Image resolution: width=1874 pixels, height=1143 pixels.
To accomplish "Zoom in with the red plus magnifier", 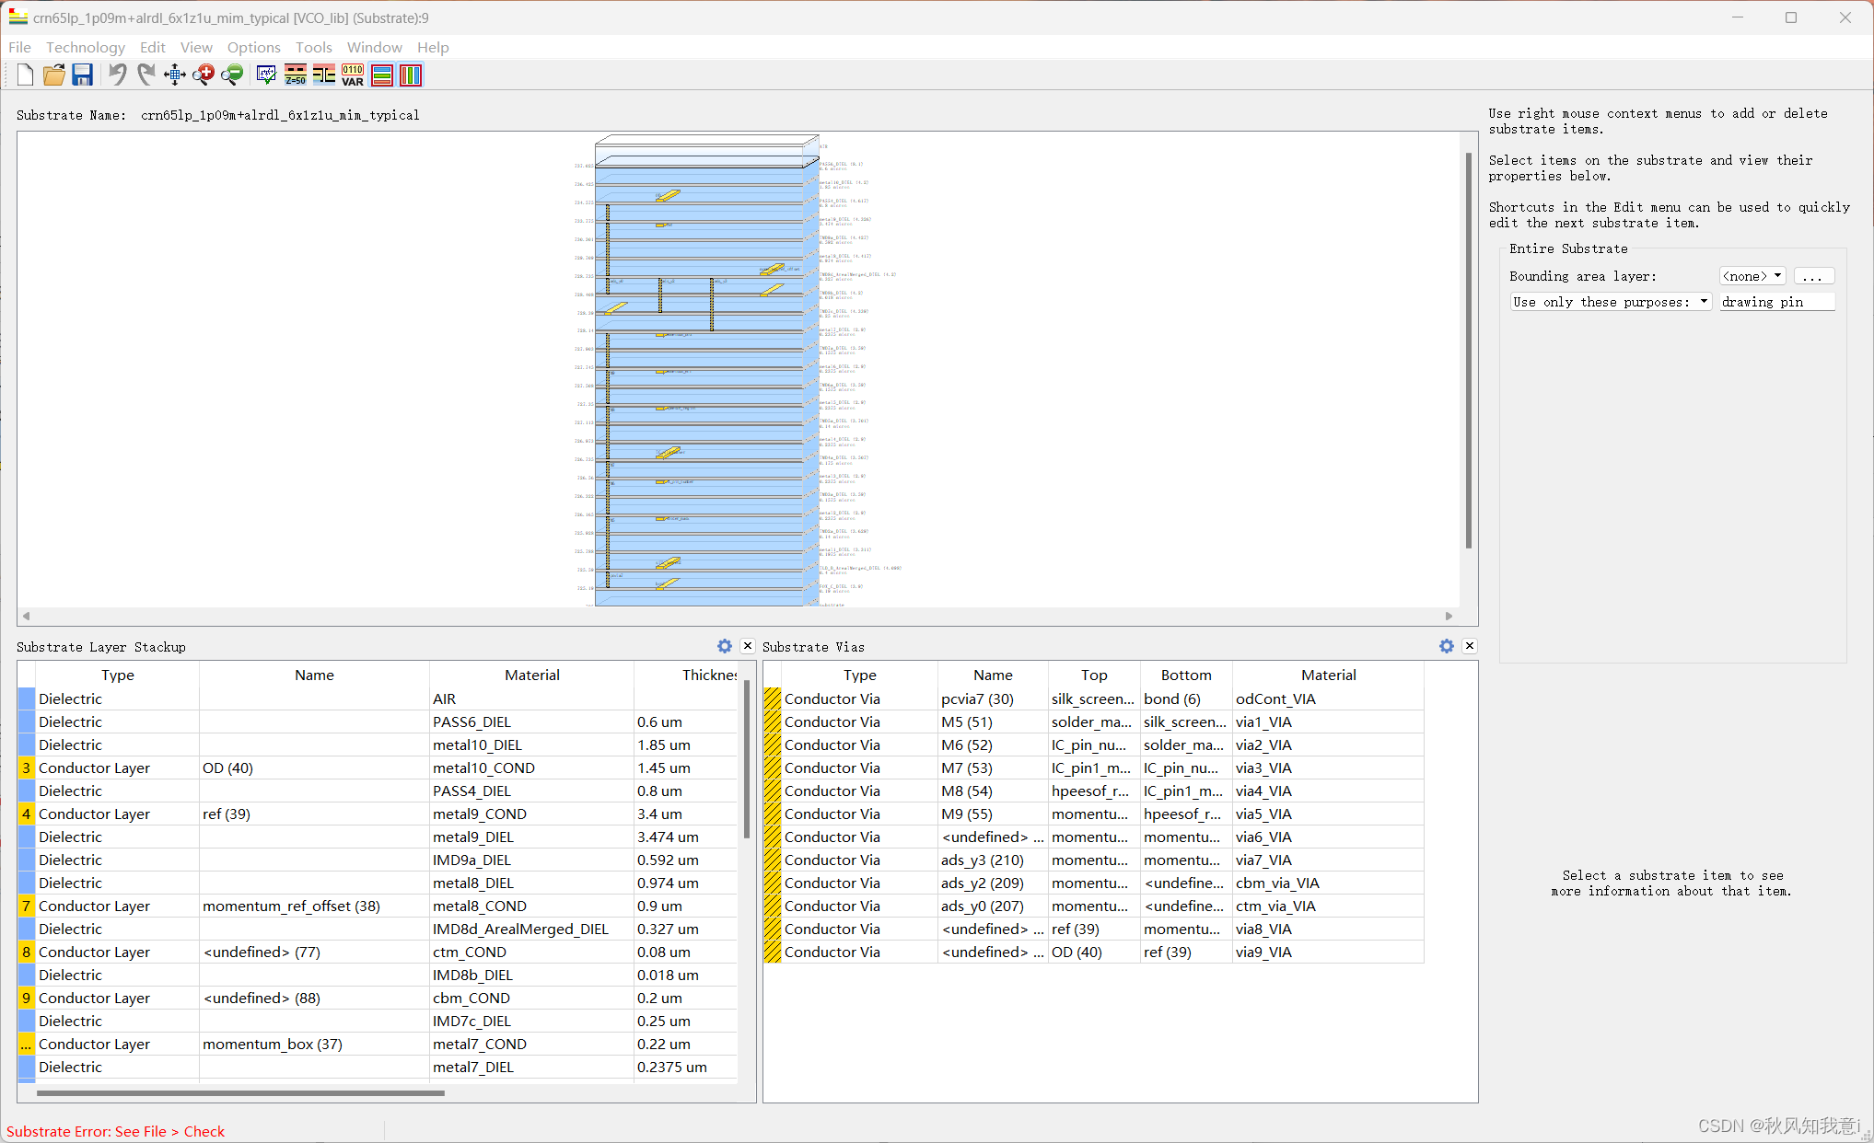I will click(x=204, y=75).
